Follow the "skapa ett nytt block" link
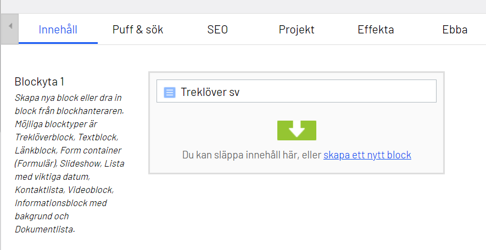Image resolution: width=486 pixels, height=250 pixels. click(x=367, y=155)
